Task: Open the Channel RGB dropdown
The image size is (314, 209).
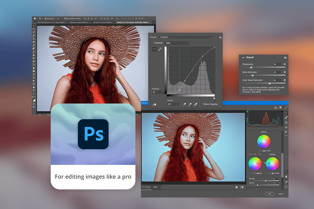Action: 177,43
